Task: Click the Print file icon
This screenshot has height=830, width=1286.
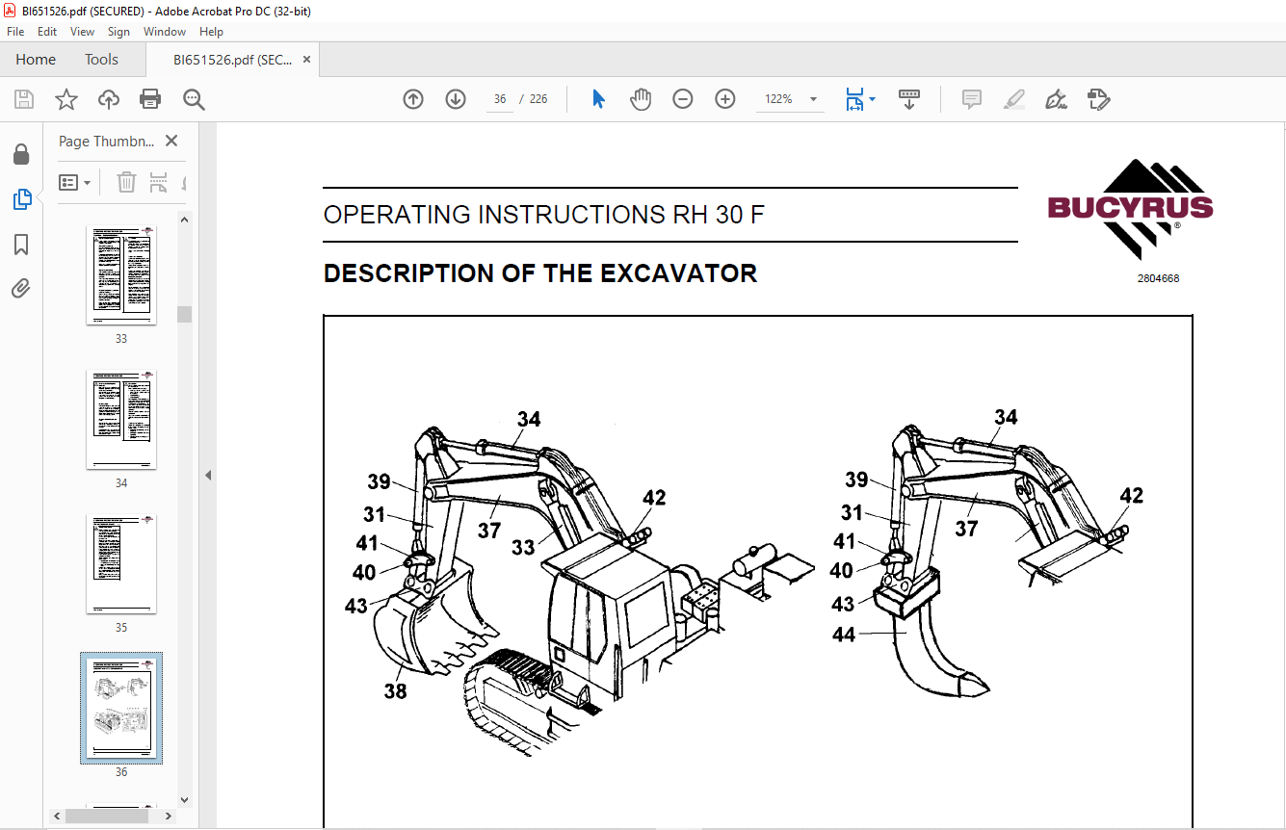Action: click(x=150, y=99)
